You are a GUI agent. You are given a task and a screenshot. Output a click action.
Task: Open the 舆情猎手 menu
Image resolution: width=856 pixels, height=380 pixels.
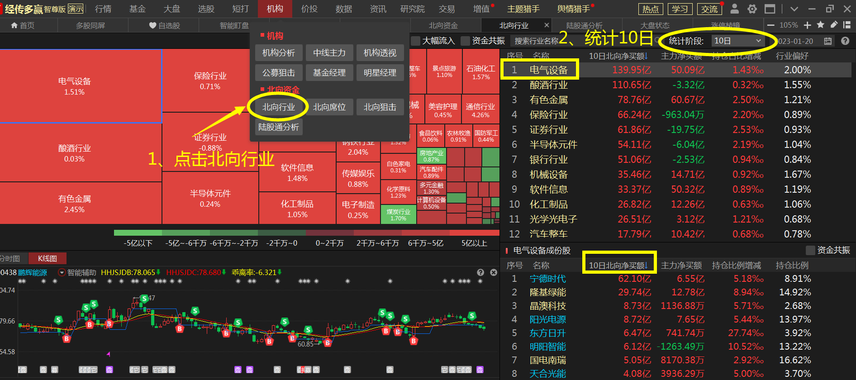click(x=574, y=9)
